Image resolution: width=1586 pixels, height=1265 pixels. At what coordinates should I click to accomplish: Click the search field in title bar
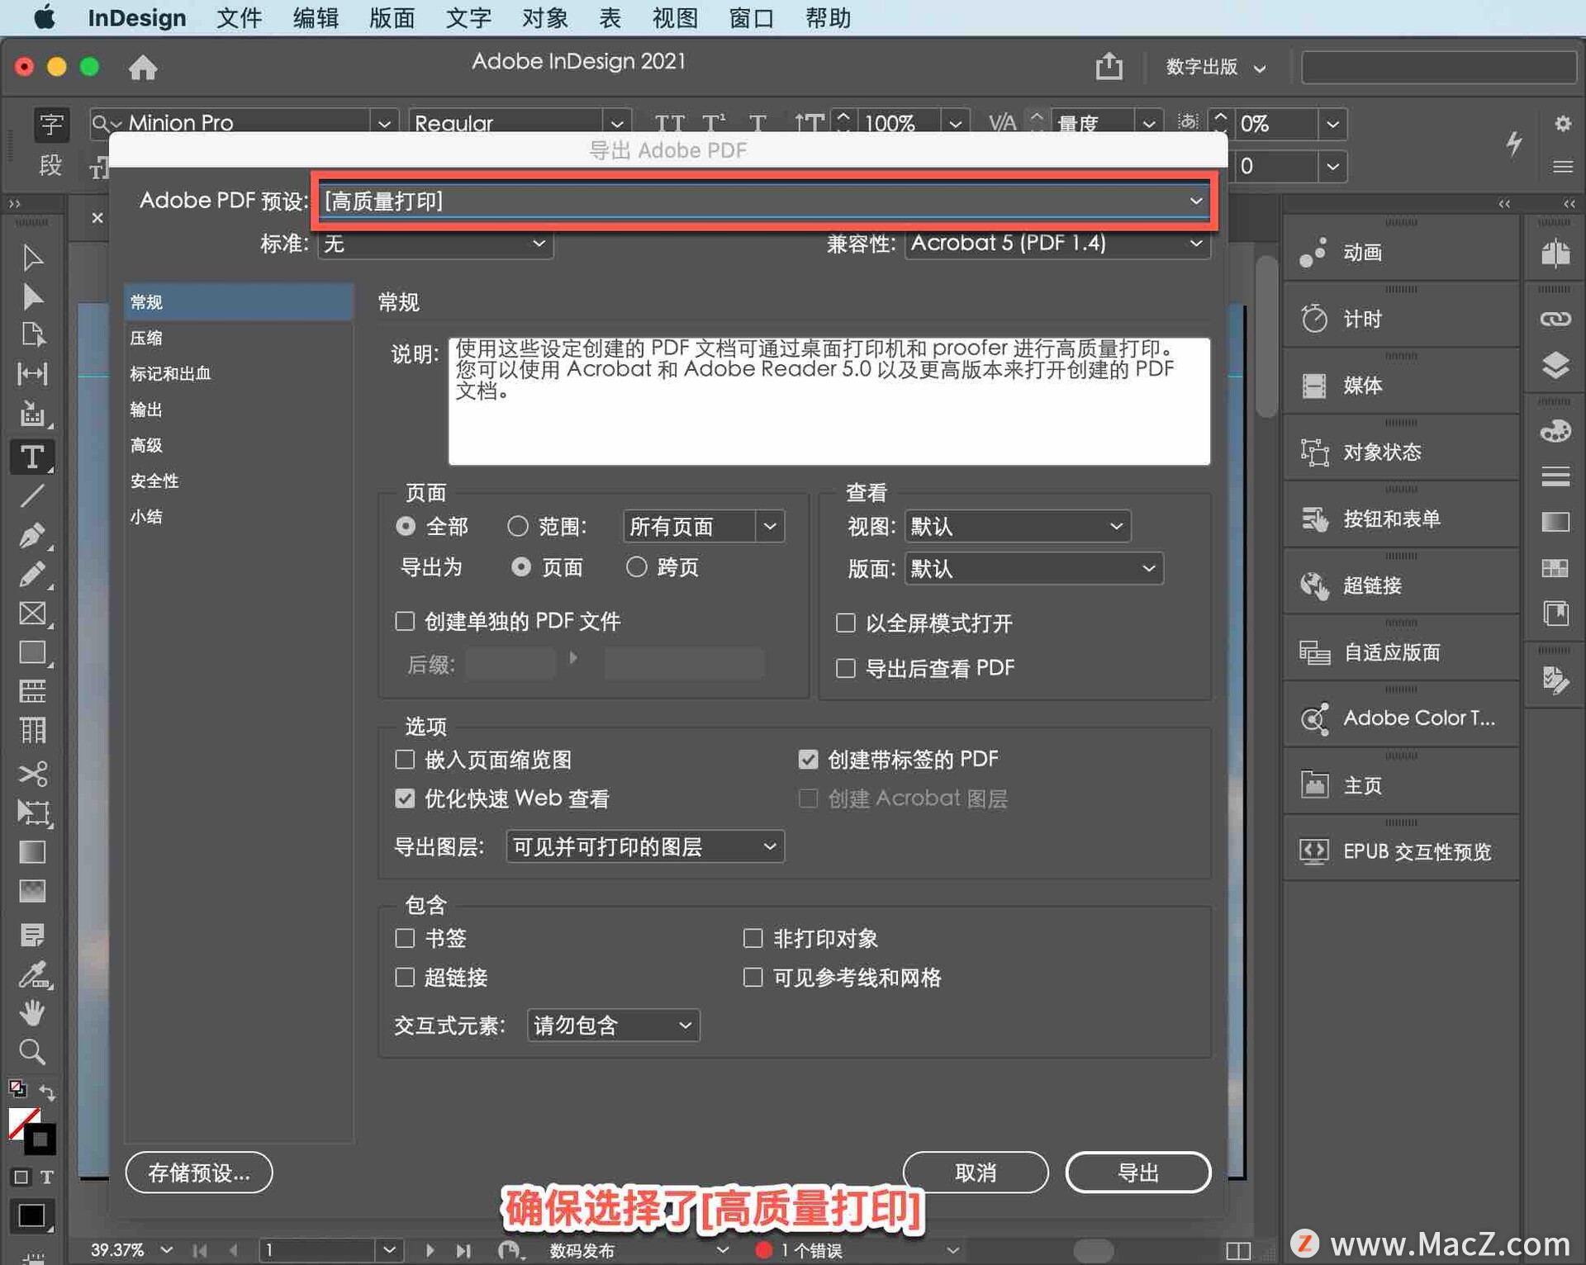coord(1439,67)
